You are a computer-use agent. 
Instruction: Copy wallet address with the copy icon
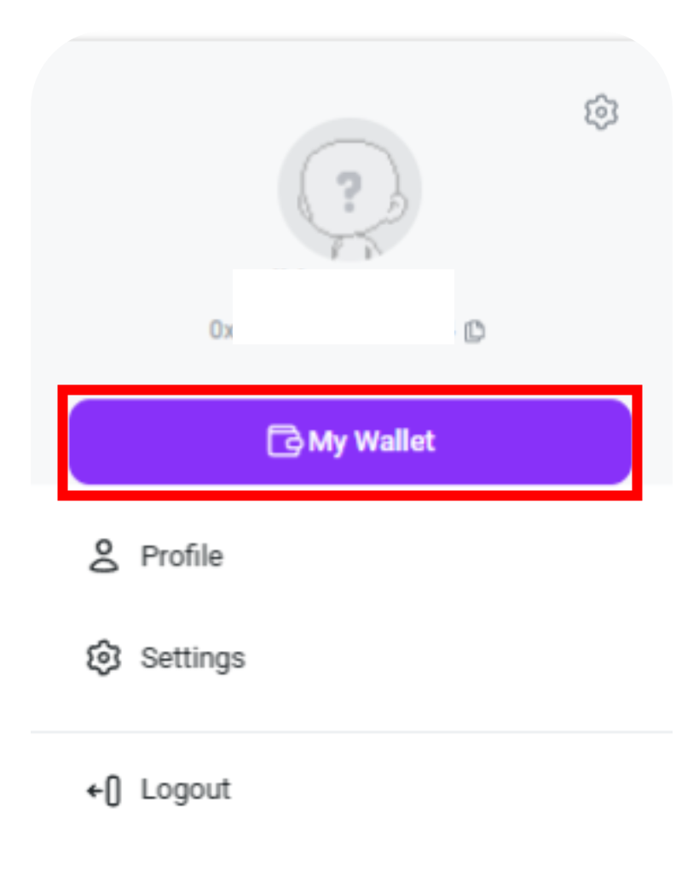pyautogui.click(x=474, y=331)
